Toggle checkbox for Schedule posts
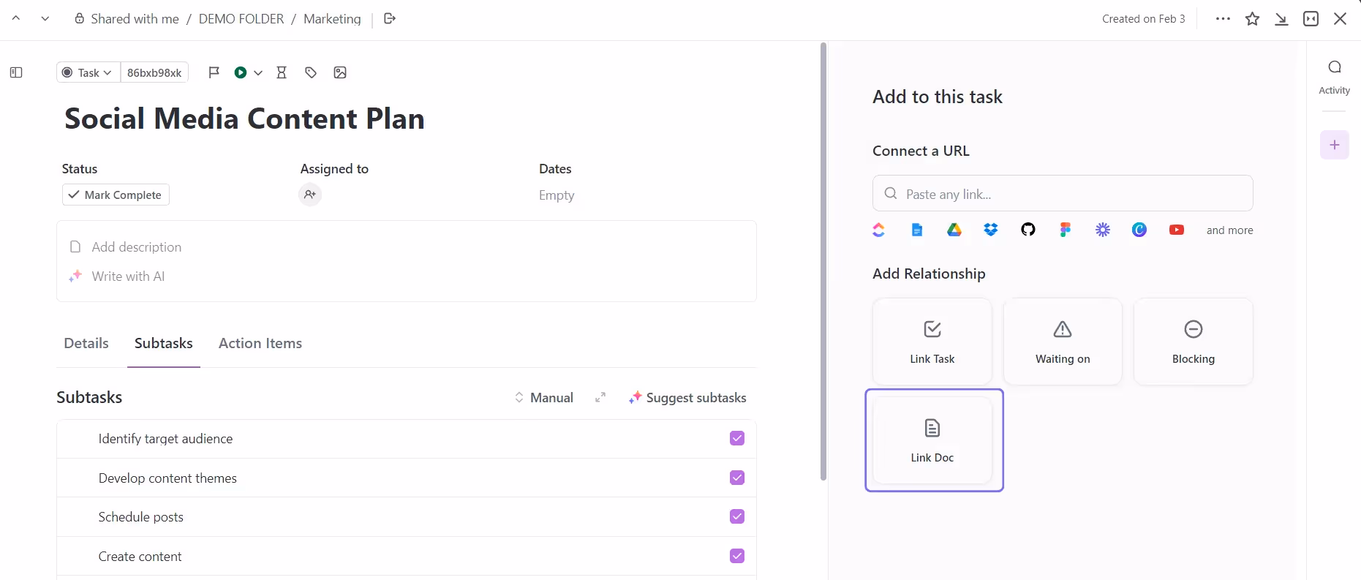Viewport: 1361px width, 580px height. (736, 516)
